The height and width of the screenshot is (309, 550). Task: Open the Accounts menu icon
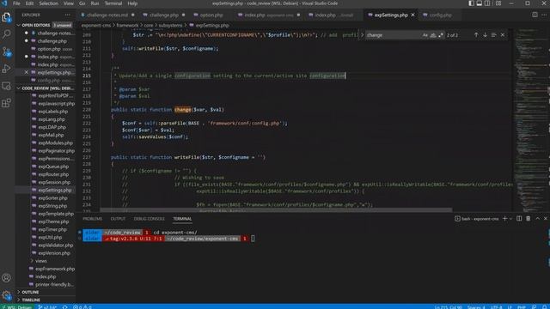[x=6, y=278]
